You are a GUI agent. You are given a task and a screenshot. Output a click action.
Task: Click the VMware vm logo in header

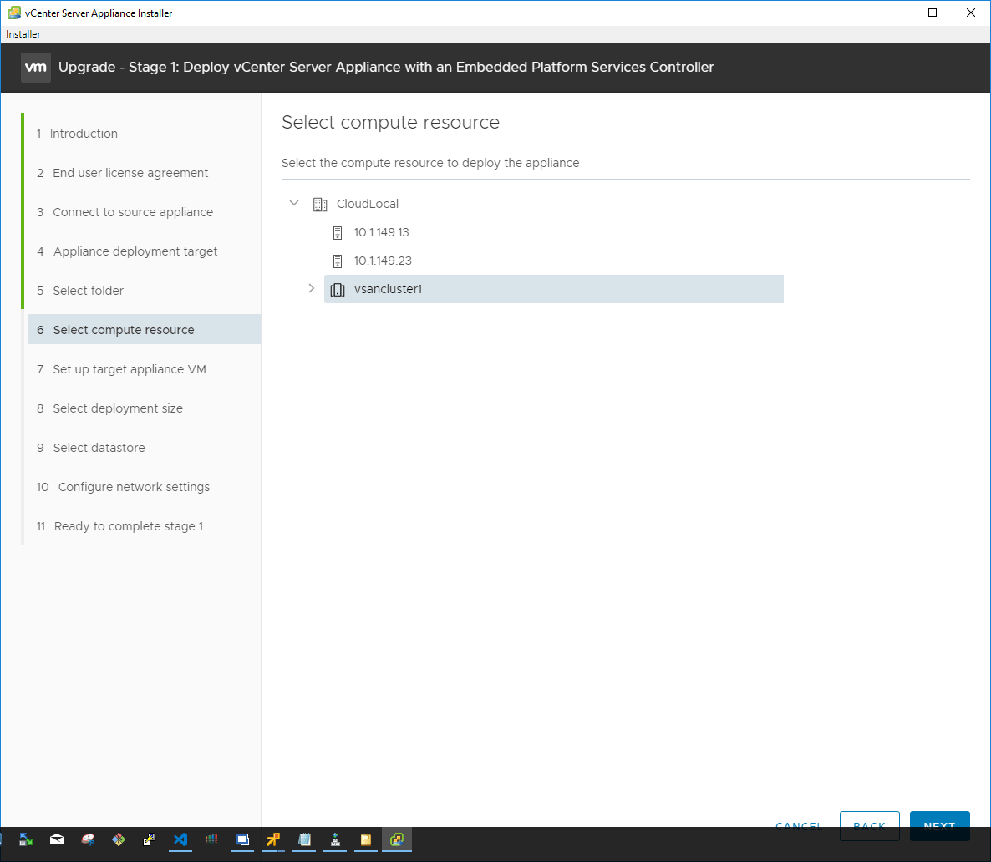[35, 67]
